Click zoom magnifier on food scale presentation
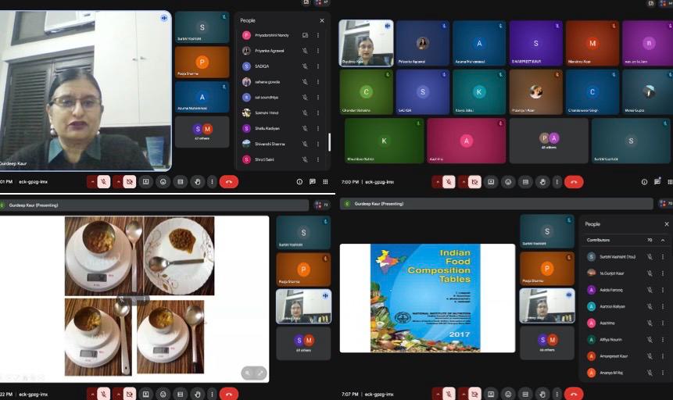 pos(248,373)
